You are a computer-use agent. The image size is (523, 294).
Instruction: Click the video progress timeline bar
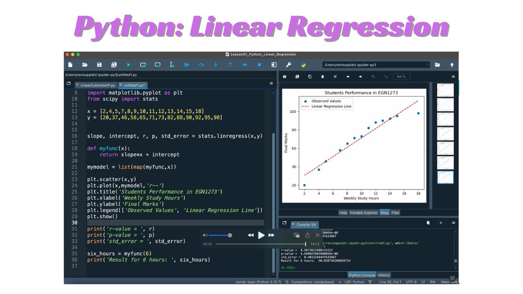pyautogui.click(x=261, y=244)
